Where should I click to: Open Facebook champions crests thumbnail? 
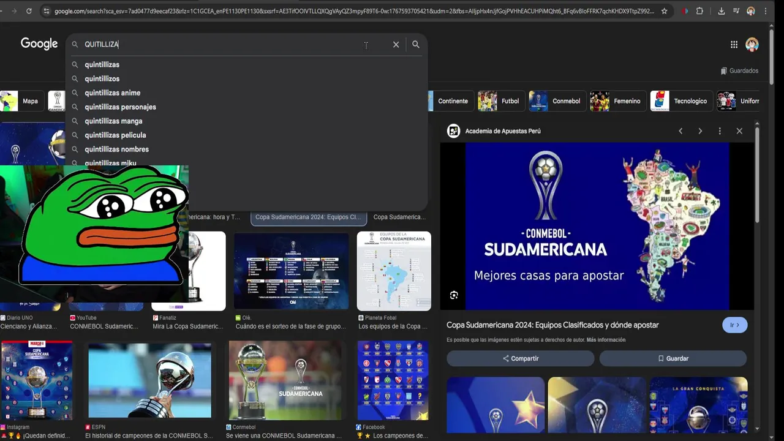(x=393, y=380)
